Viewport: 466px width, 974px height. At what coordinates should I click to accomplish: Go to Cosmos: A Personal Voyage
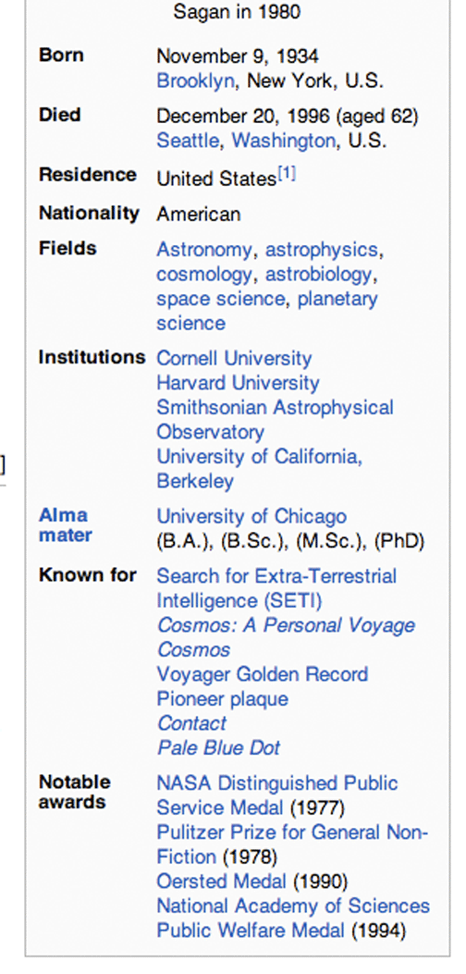286,625
